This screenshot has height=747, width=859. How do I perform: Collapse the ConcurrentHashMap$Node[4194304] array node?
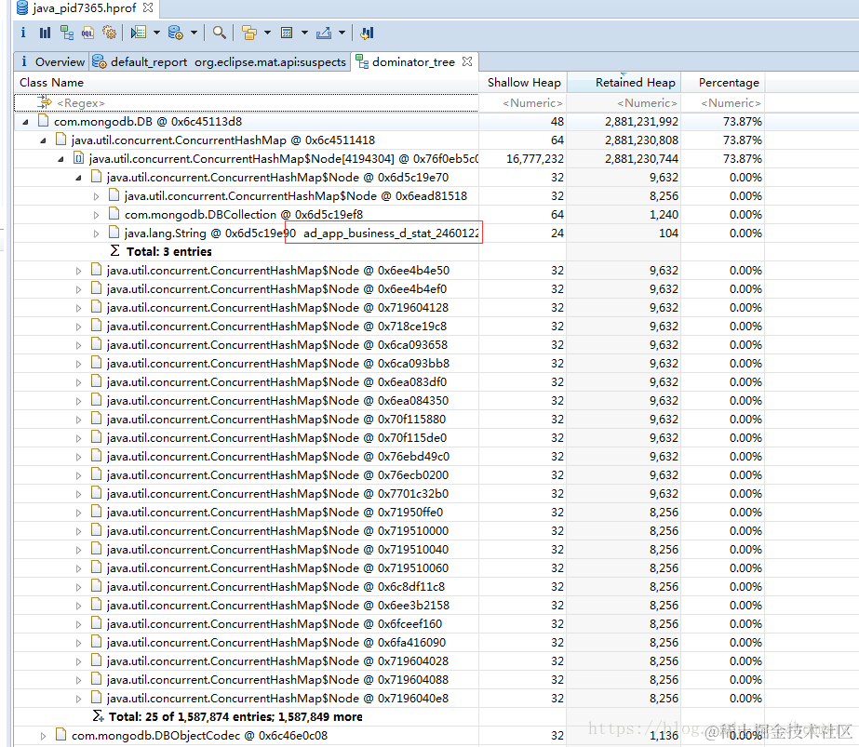click(x=60, y=159)
